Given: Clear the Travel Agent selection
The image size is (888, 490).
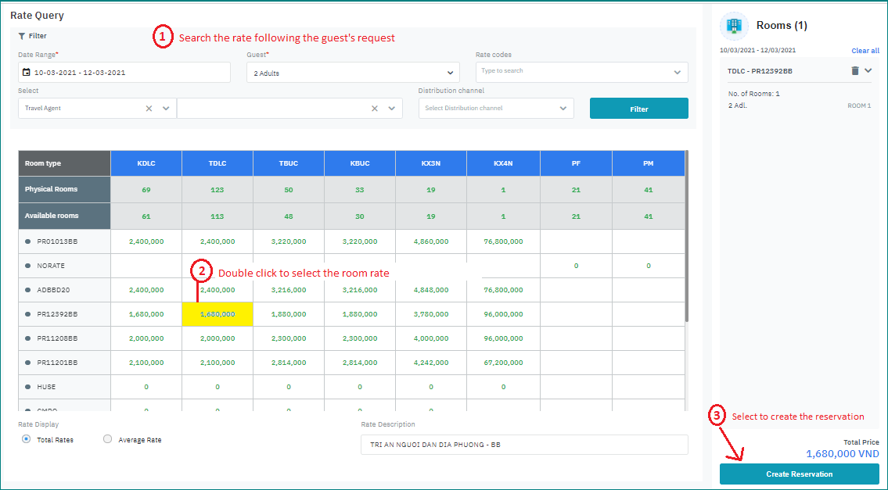Looking at the screenshot, I should [149, 109].
